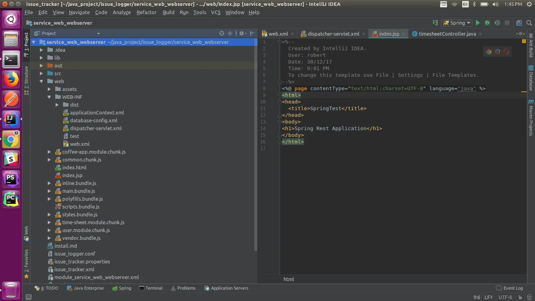Open Project Structure from the toolbar icon

pyautogui.click(x=519, y=23)
